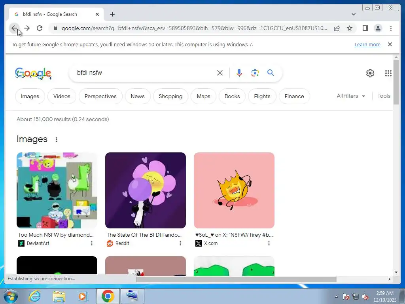Open options for X.com result
The height and width of the screenshot is (304, 405).
point(269,243)
